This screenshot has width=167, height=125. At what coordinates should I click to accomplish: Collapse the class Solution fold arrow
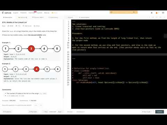70,80
